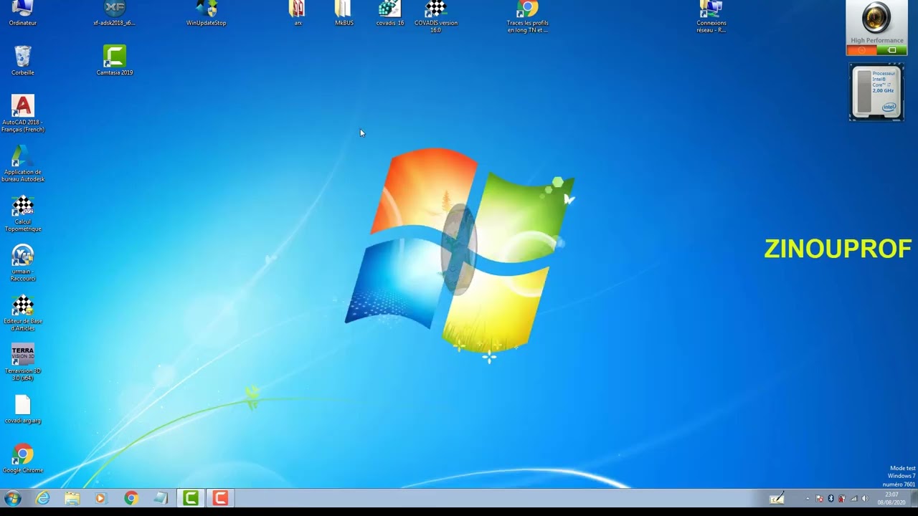Select Editeur de Base d'Articles icon
The height and width of the screenshot is (516, 918).
pyautogui.click(x=23, y=313)
